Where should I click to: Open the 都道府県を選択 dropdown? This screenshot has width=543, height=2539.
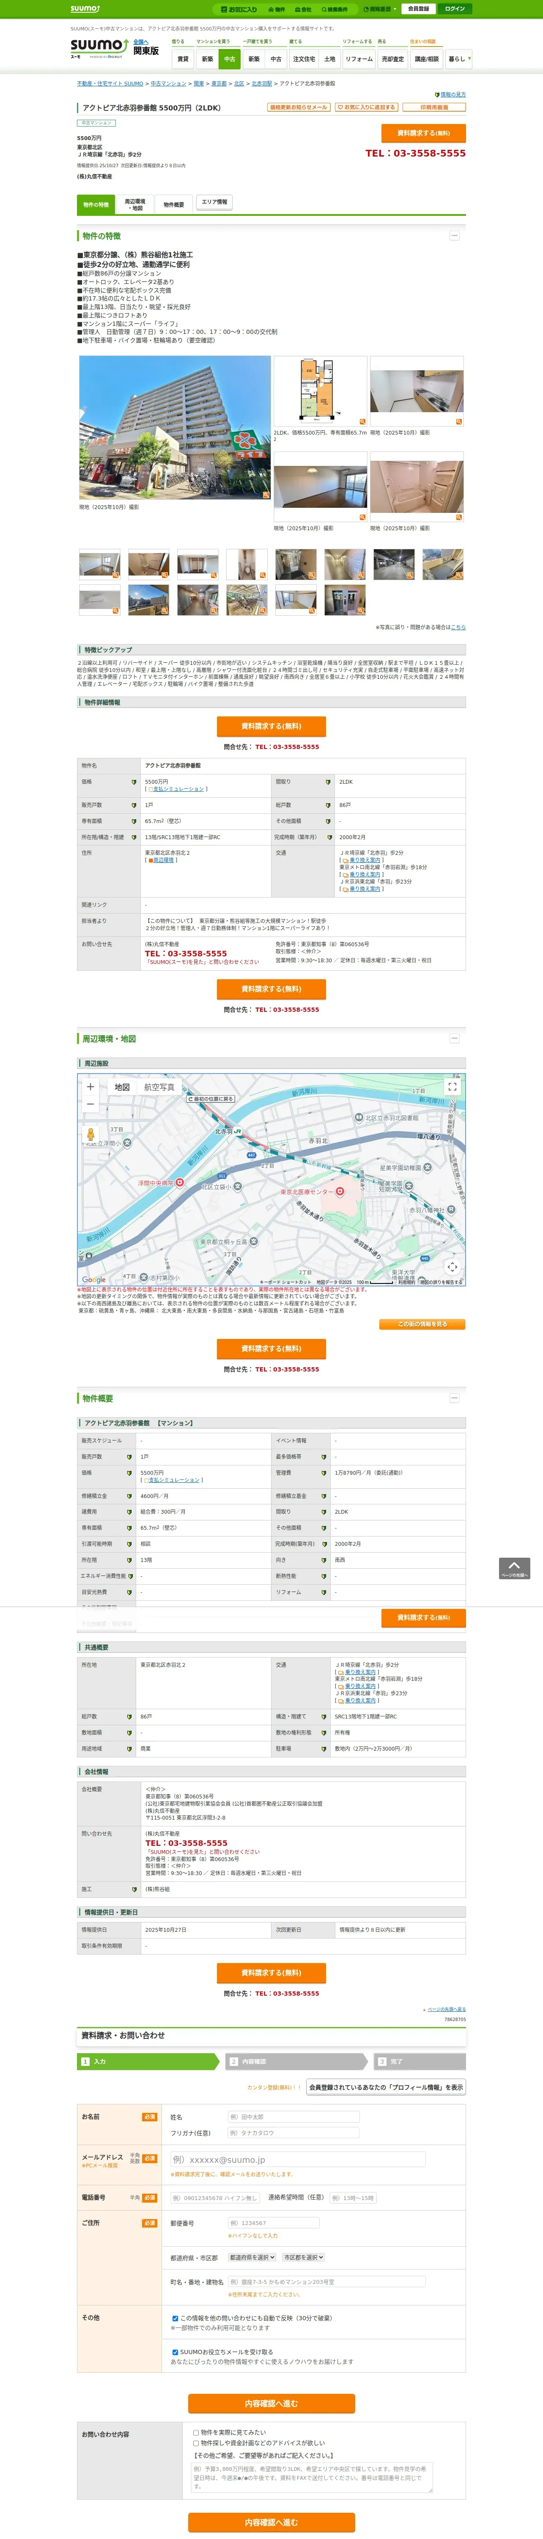click(x=252, y=2257)
